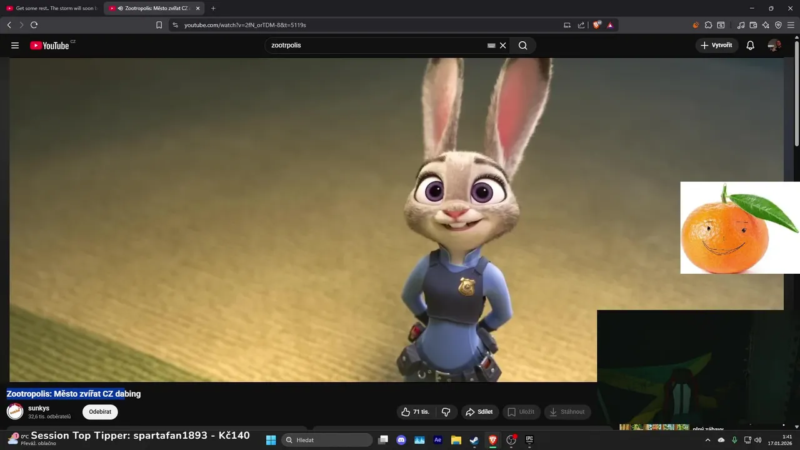Open the music note playlist icon

coord(741,25)
